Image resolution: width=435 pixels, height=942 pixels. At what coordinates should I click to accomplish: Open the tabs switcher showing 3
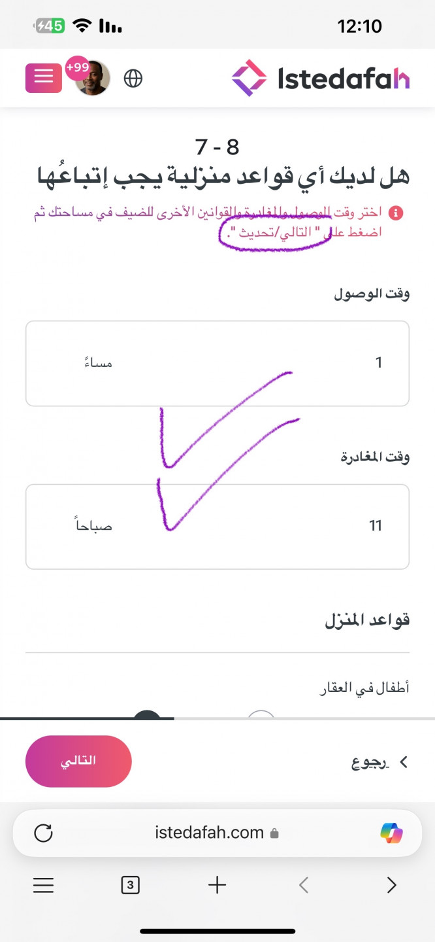tap(131, 885)
